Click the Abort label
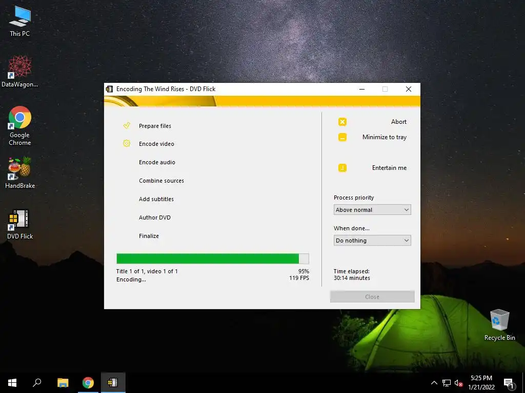525x393 pixels. [398, 122]
